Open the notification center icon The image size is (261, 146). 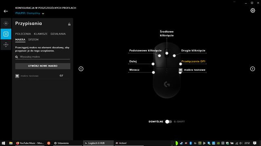click(x=255, y=143)
